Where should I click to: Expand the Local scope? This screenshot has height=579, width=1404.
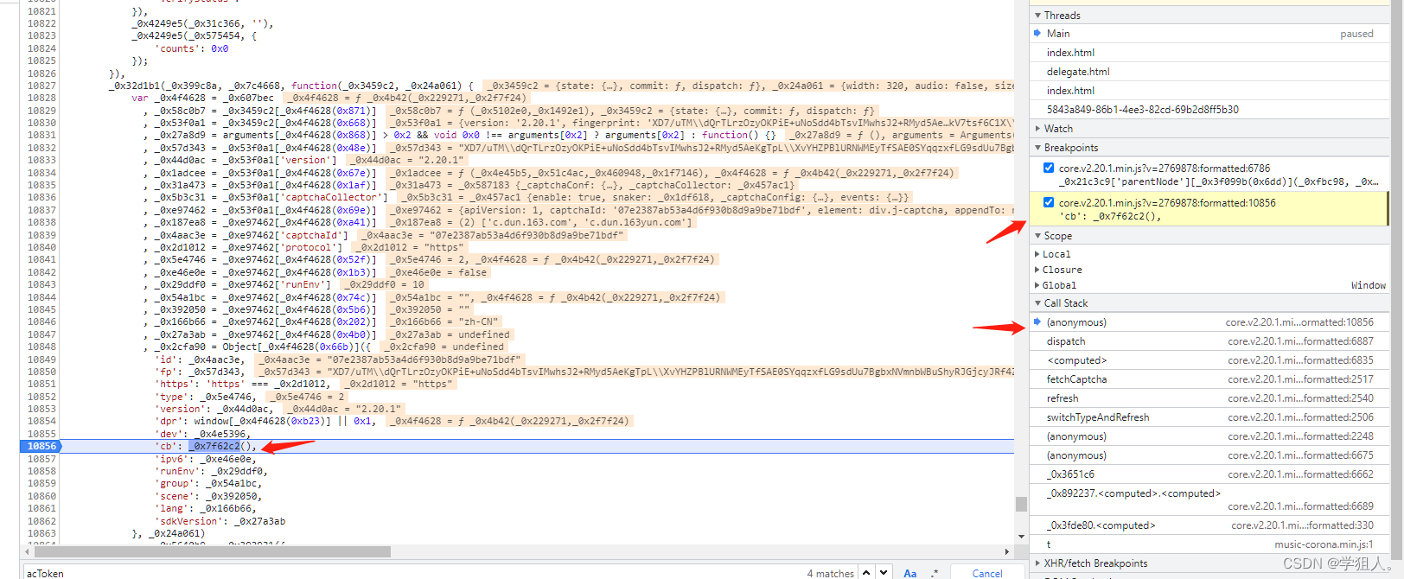(1055, 254)
